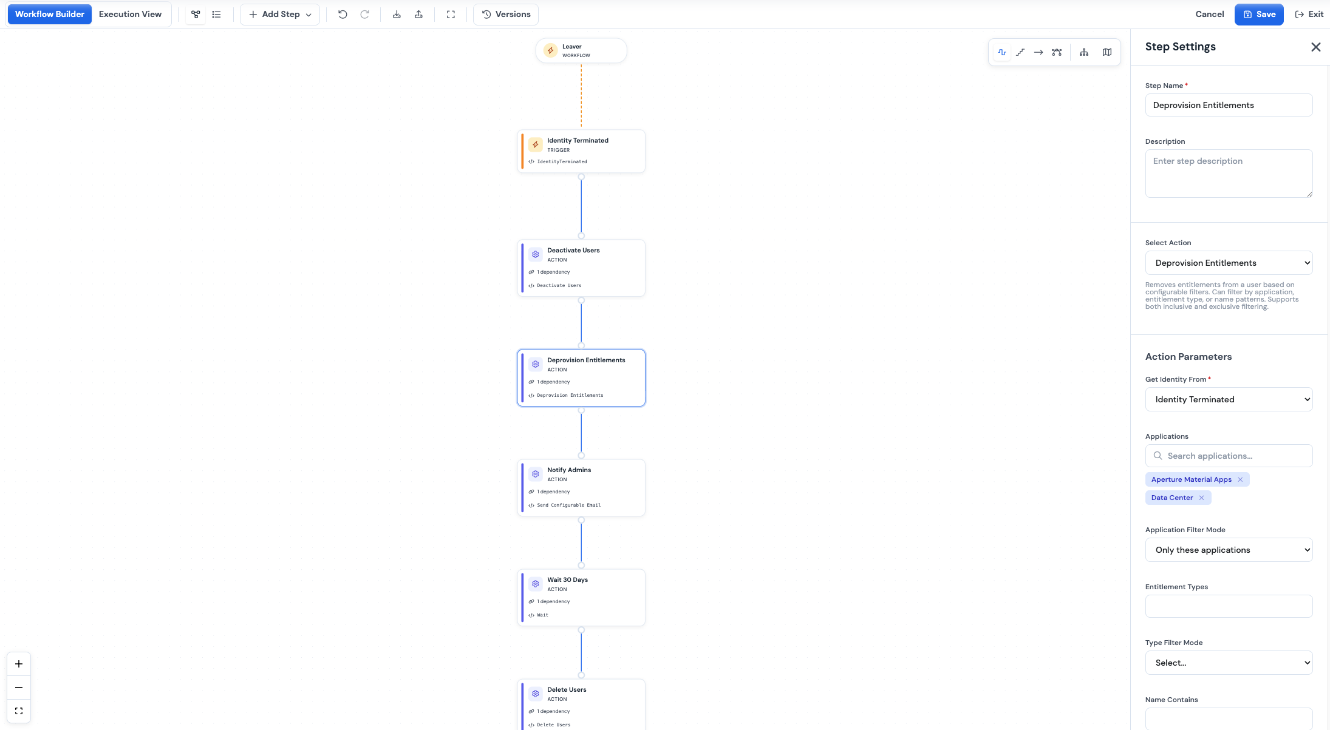Remove the Data Center application tag

coord(1201,498)
